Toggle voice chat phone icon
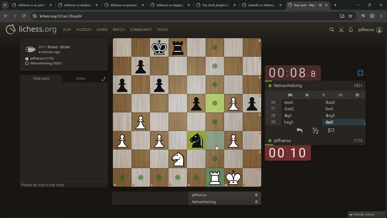 click(x=103, y=79)
